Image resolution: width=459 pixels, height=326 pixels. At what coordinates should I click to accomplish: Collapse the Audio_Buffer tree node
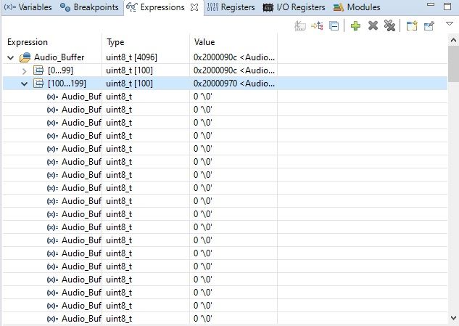pyautogui.click(x=11, y=57)
